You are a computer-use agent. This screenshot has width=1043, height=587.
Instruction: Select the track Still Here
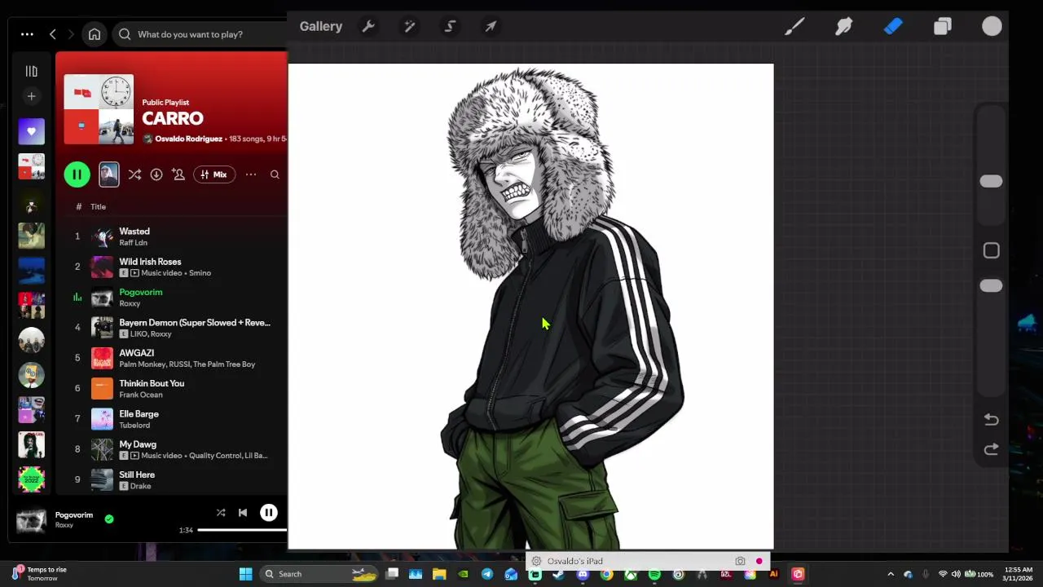(137, 474)
